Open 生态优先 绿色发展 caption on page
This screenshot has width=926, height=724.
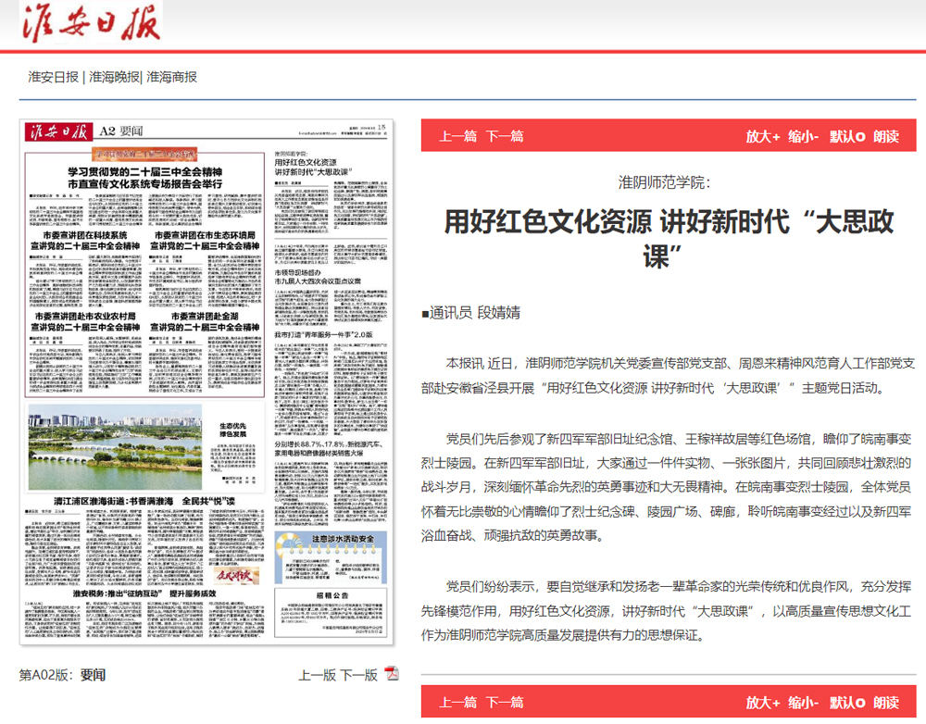point(232,430)
